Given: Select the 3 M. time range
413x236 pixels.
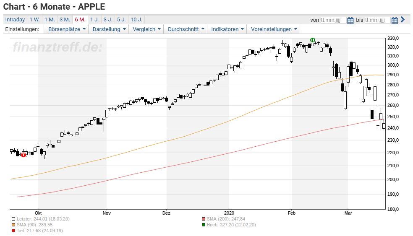Looking at the screenshot, I should (65, 19).
